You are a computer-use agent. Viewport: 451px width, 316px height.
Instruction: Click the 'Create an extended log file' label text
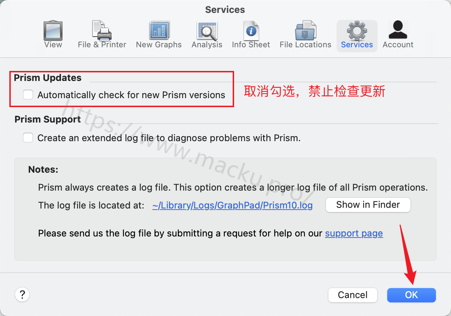pos(169,138)
